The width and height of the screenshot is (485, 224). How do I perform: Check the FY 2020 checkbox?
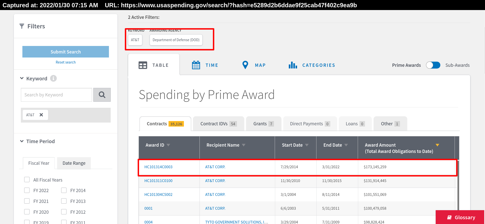click(27, 212)
